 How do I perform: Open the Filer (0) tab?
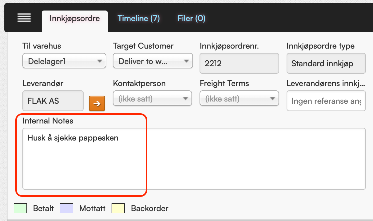click(191, 19)
